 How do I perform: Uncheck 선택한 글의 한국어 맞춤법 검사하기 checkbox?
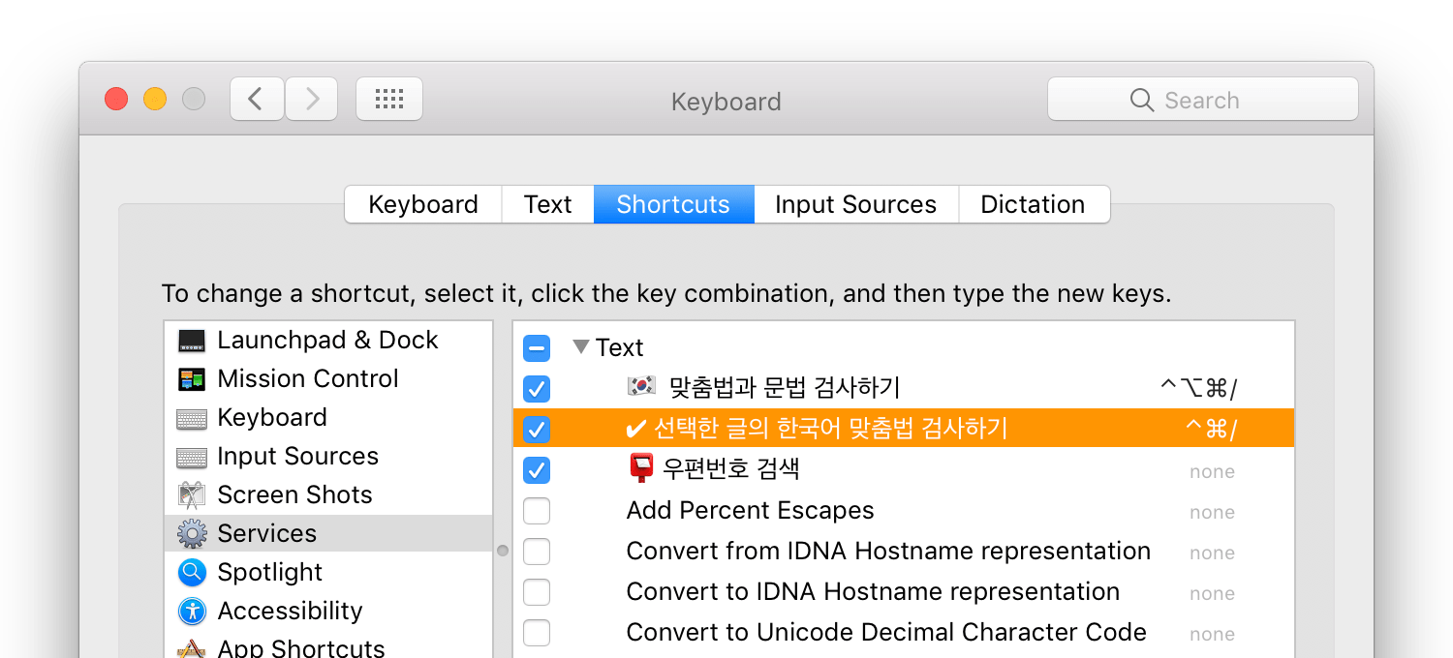[537, 429]
